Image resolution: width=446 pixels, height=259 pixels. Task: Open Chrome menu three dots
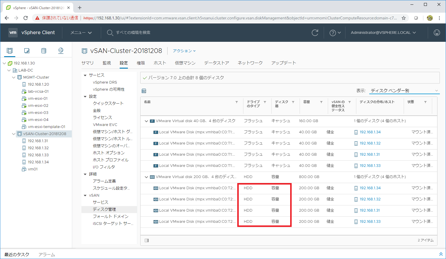439,18
